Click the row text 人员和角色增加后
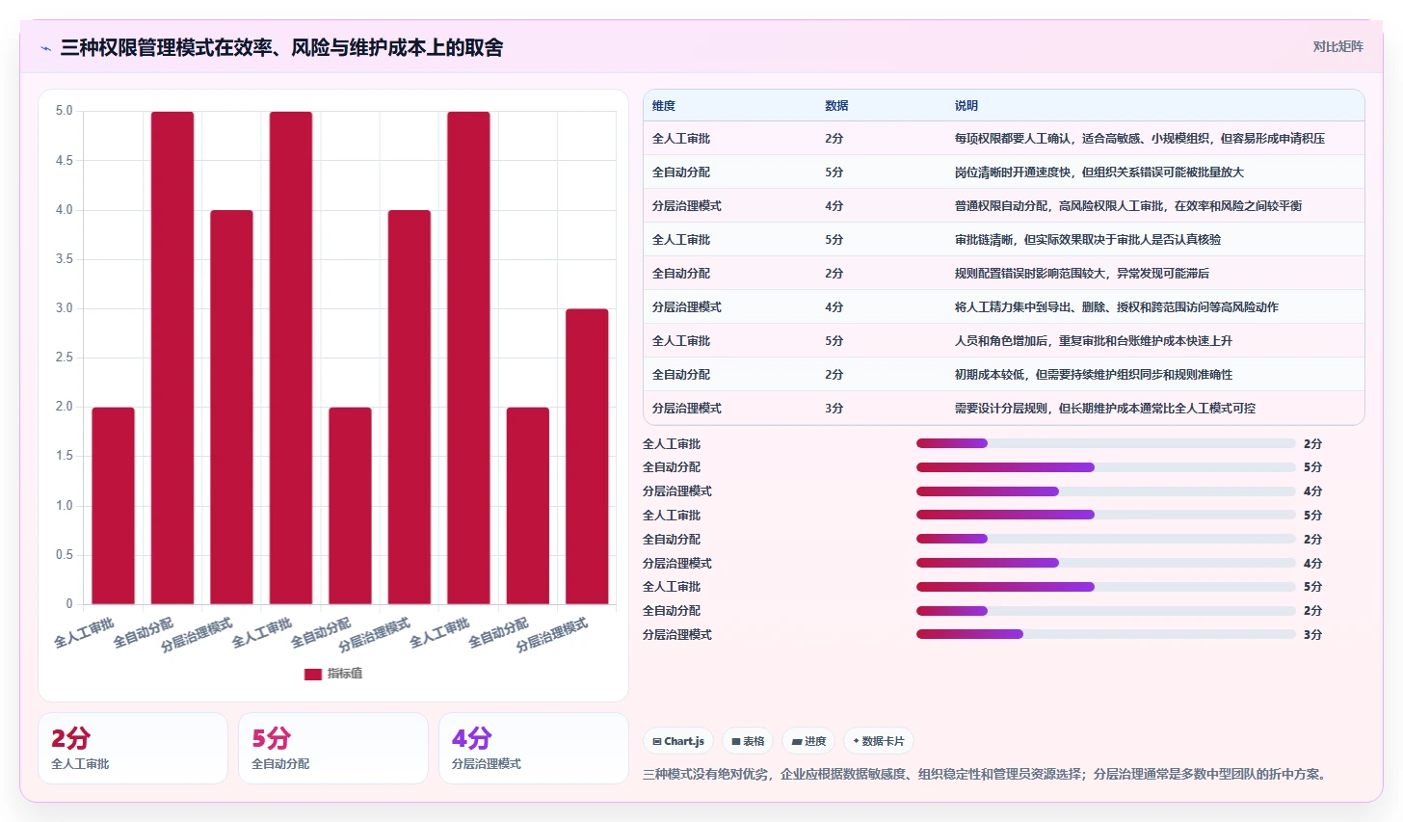Viewport: 1403px width, 822px height. pos(1001,341)
